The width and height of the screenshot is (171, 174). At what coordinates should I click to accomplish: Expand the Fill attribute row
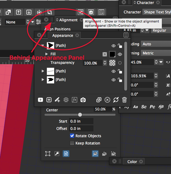[47, 54]
